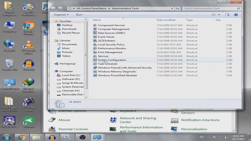
Task: Open Mouse in Control Panel window
Action: (x=64, y=120)
